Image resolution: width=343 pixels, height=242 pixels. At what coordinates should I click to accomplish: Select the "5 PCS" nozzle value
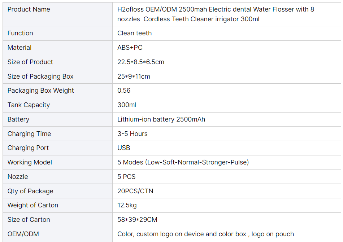(x=126, y=177)
